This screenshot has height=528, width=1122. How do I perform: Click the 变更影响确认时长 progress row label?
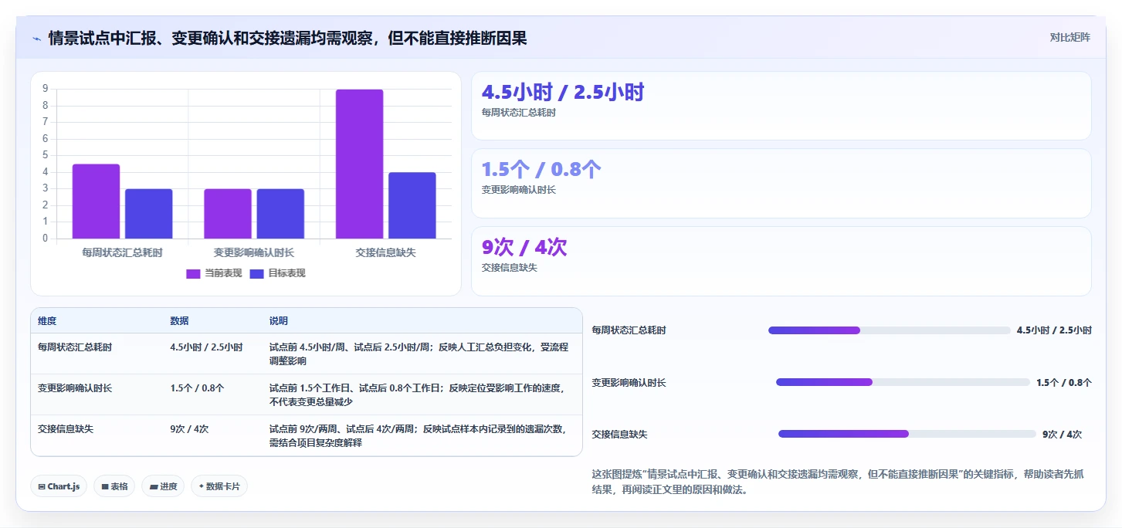[629, 382]
